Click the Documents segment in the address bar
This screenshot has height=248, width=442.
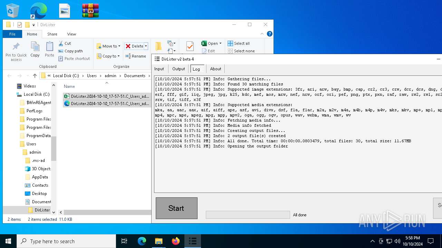click(135, 76)
